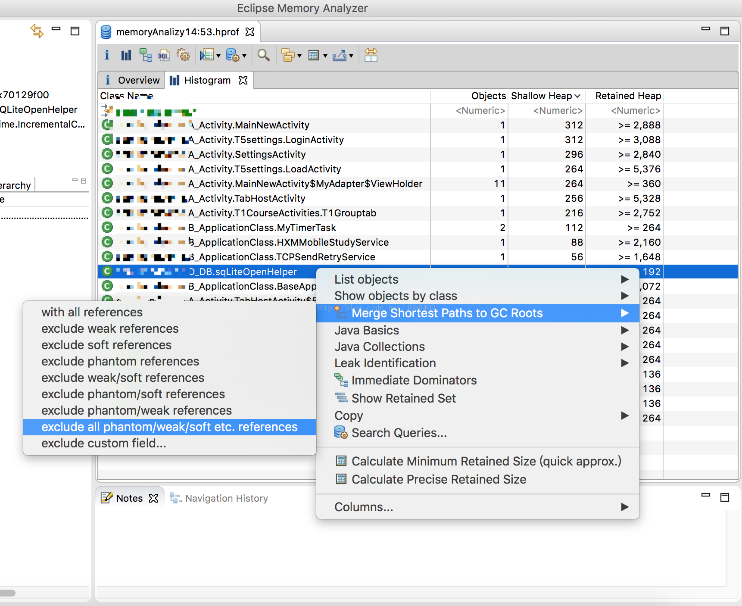Open the heap dump Overview toolbar icon
This screenshot has width=742, height=606.
tap(107, 55)
